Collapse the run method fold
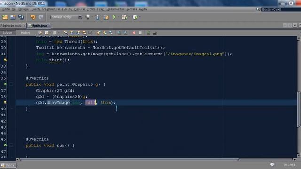This screenshot has width=301, height=169. [11, 145]
